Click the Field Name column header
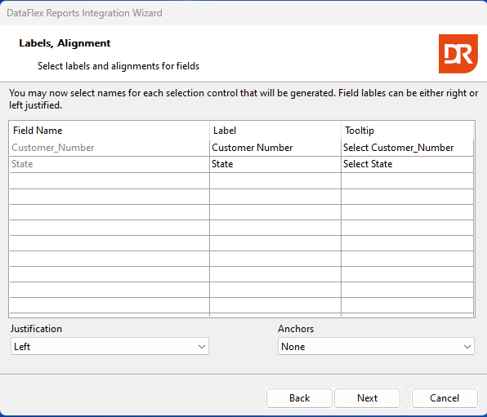This screenshot has height=417, width=487. [x=109, y=131]
